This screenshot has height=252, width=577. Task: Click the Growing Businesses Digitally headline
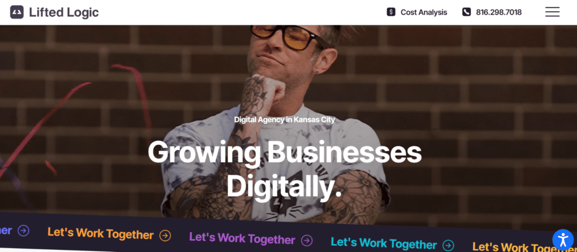tap(285, 170)
